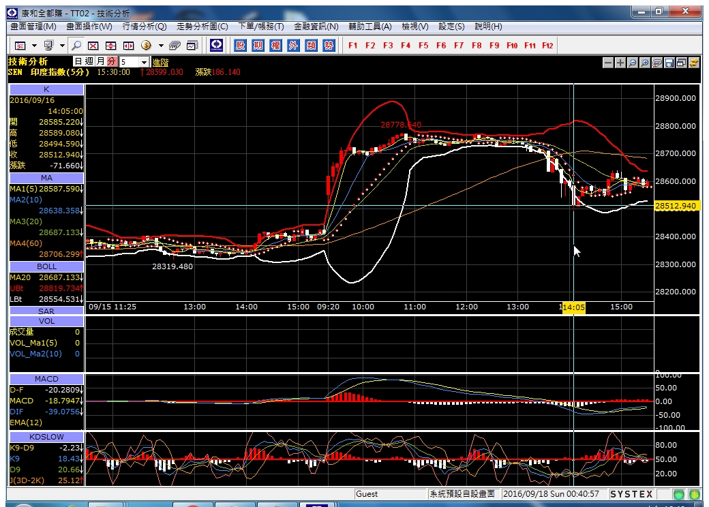This screenshot has width=709, height=507.
Task: Zoom in chart with magnifier plus icon
Action: click(x=645, y=63)
